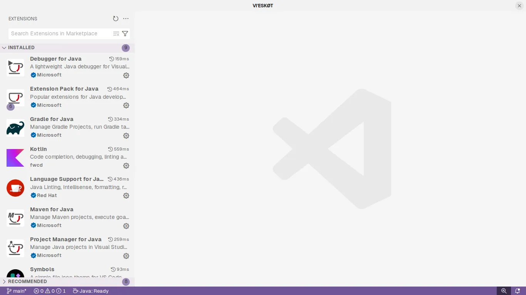Open Manage gear for Extension Pack for Java

[126, 105]
